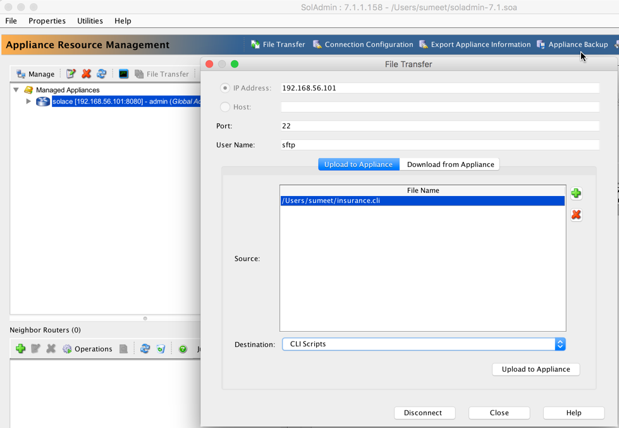Screen dimensions: 619x428
Task: Select the IP Address radio button
Action: [x=224, y=88]
